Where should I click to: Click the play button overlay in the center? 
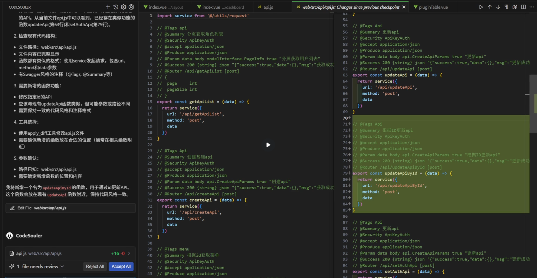click(x=268, y=145)
